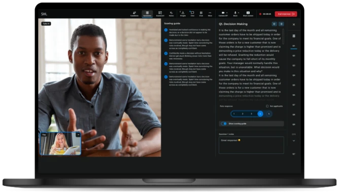This screenshot has width=339, height=194.
Task: Select question Q3 in sidebar
Action: coord(294,65)
